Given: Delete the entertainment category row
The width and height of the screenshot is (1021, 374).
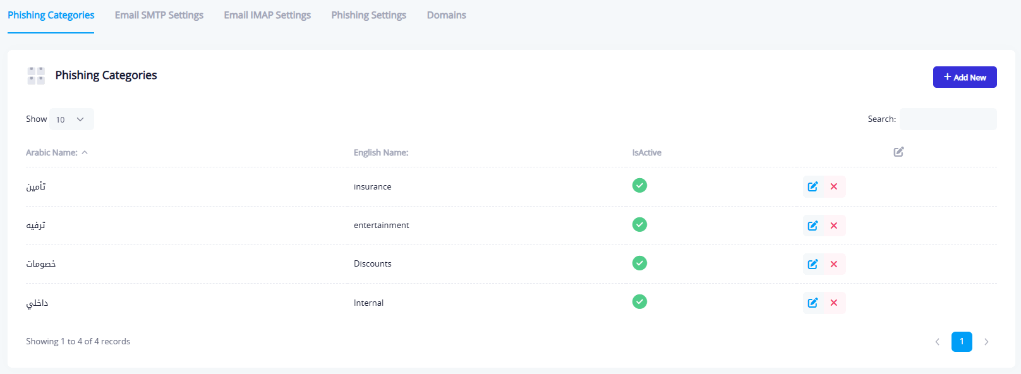Looking at the screenshot, I should coord(834,226).
